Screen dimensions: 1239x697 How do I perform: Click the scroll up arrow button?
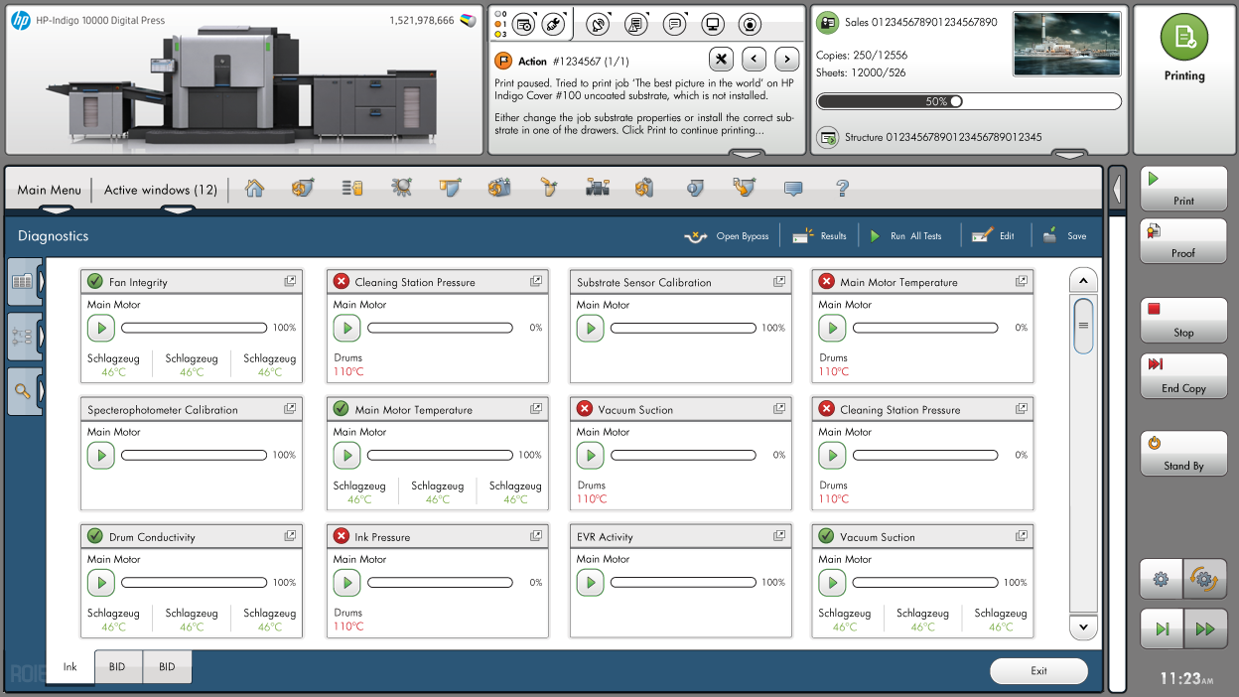click(1083, 280)
